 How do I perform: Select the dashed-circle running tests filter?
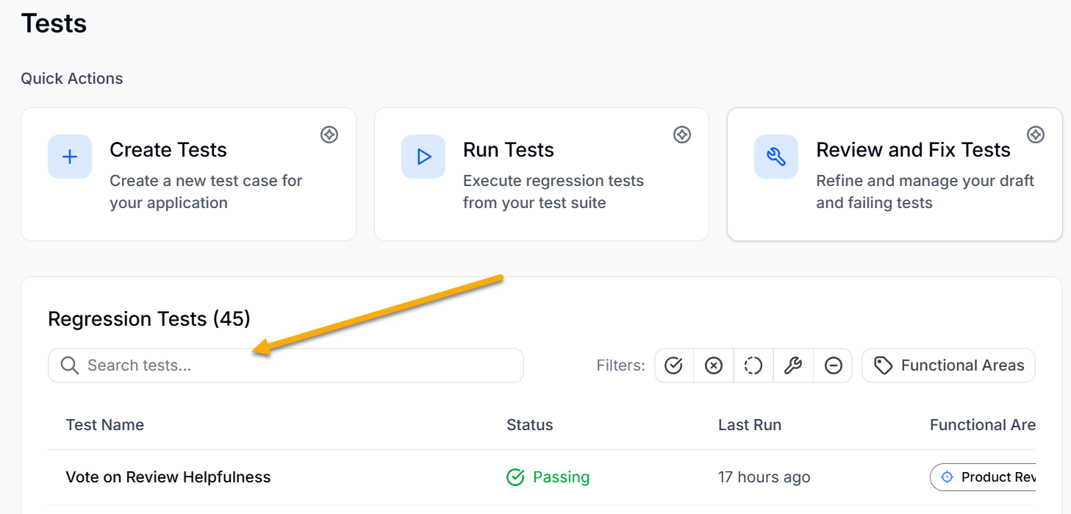[753, 365]
